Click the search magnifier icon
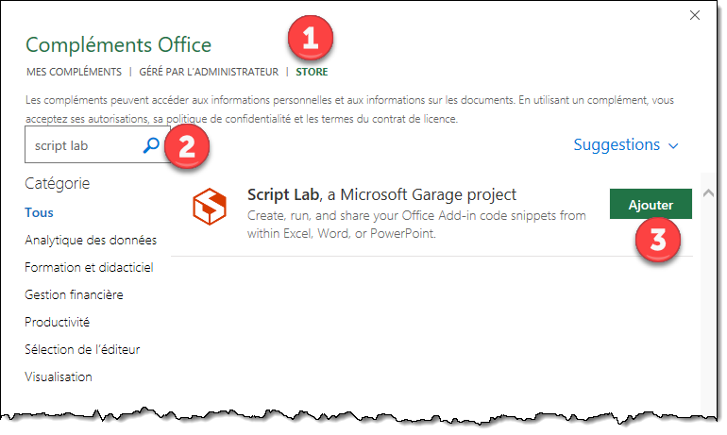The width and height of the screenshot is (727, 435). [x=151, y=145]
